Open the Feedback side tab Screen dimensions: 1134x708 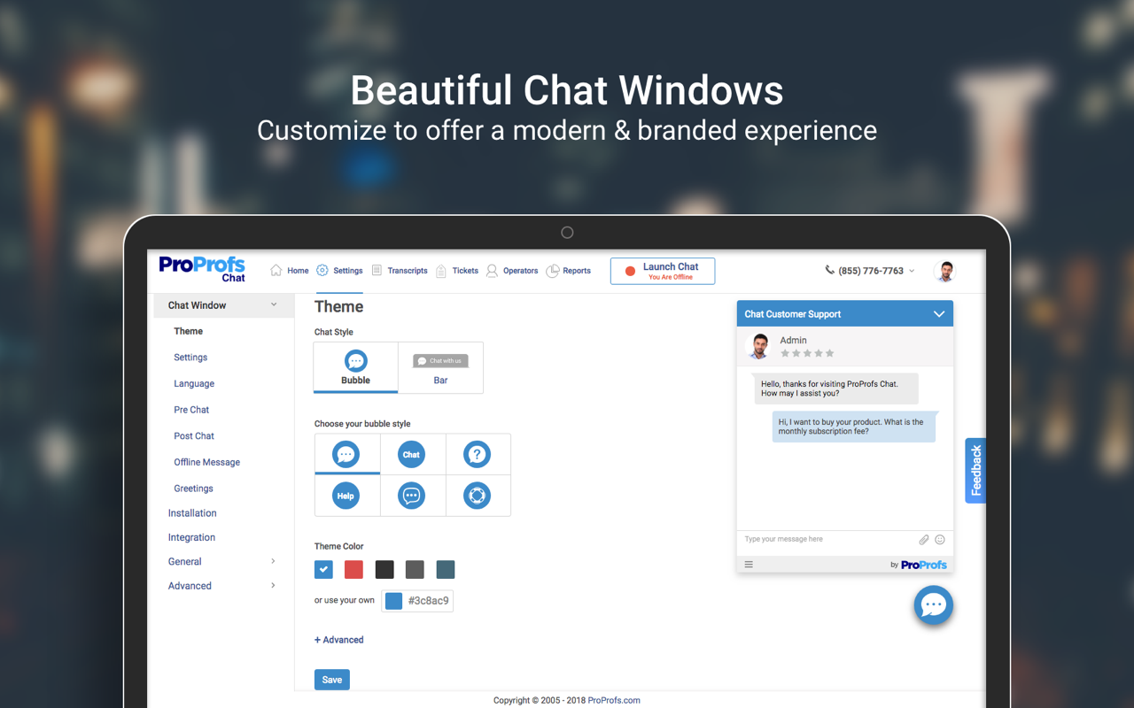(x=975, y=471)
